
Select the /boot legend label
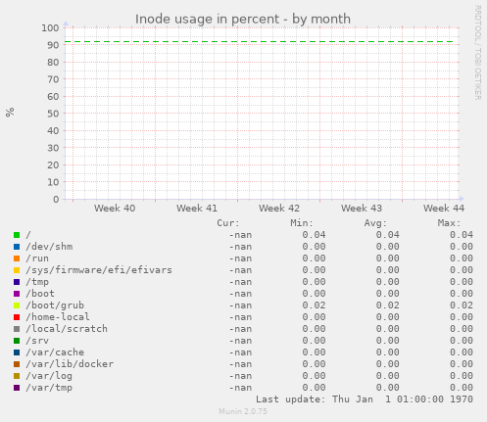coord(40,294)
